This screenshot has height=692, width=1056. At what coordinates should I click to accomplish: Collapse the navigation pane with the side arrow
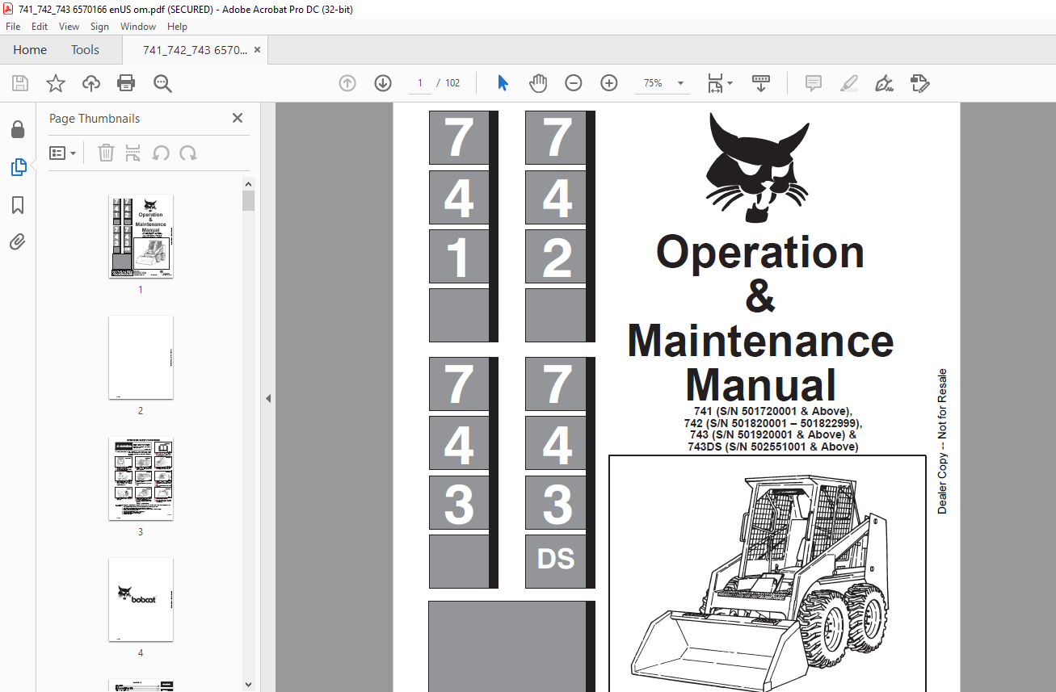point(268,398)
